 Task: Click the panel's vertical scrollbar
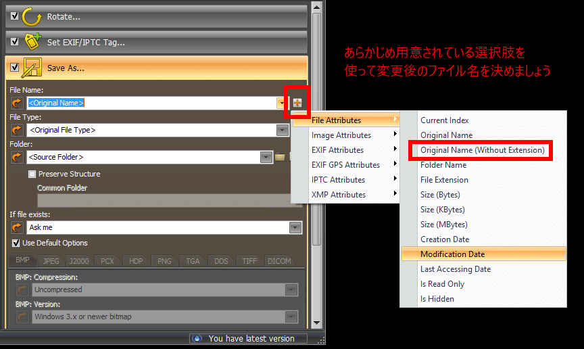pos(316,135)
